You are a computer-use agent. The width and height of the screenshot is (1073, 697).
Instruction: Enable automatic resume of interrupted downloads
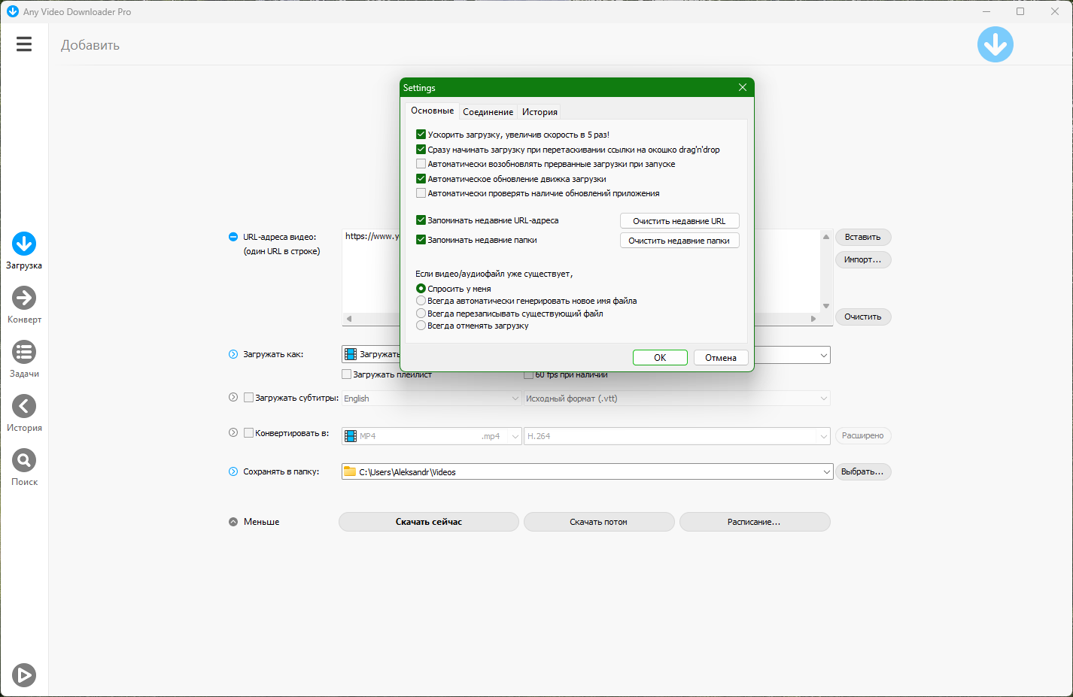click(421, 164)
